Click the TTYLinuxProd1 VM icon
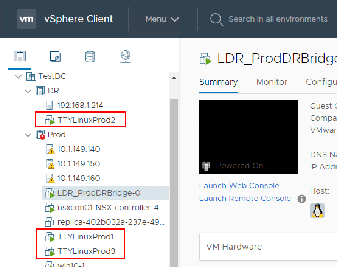337x267 pixels. [x=50, y=237]
